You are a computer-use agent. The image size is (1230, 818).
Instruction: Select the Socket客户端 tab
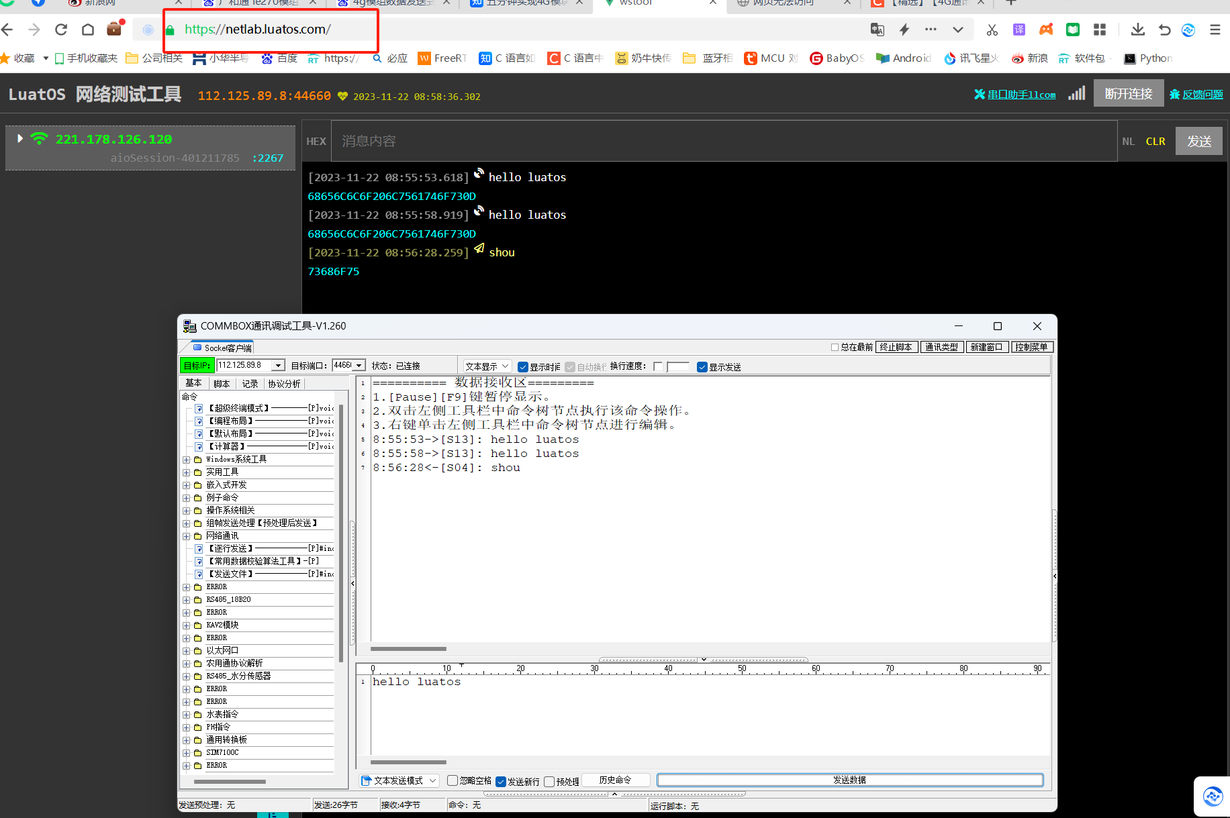(222, 348)
